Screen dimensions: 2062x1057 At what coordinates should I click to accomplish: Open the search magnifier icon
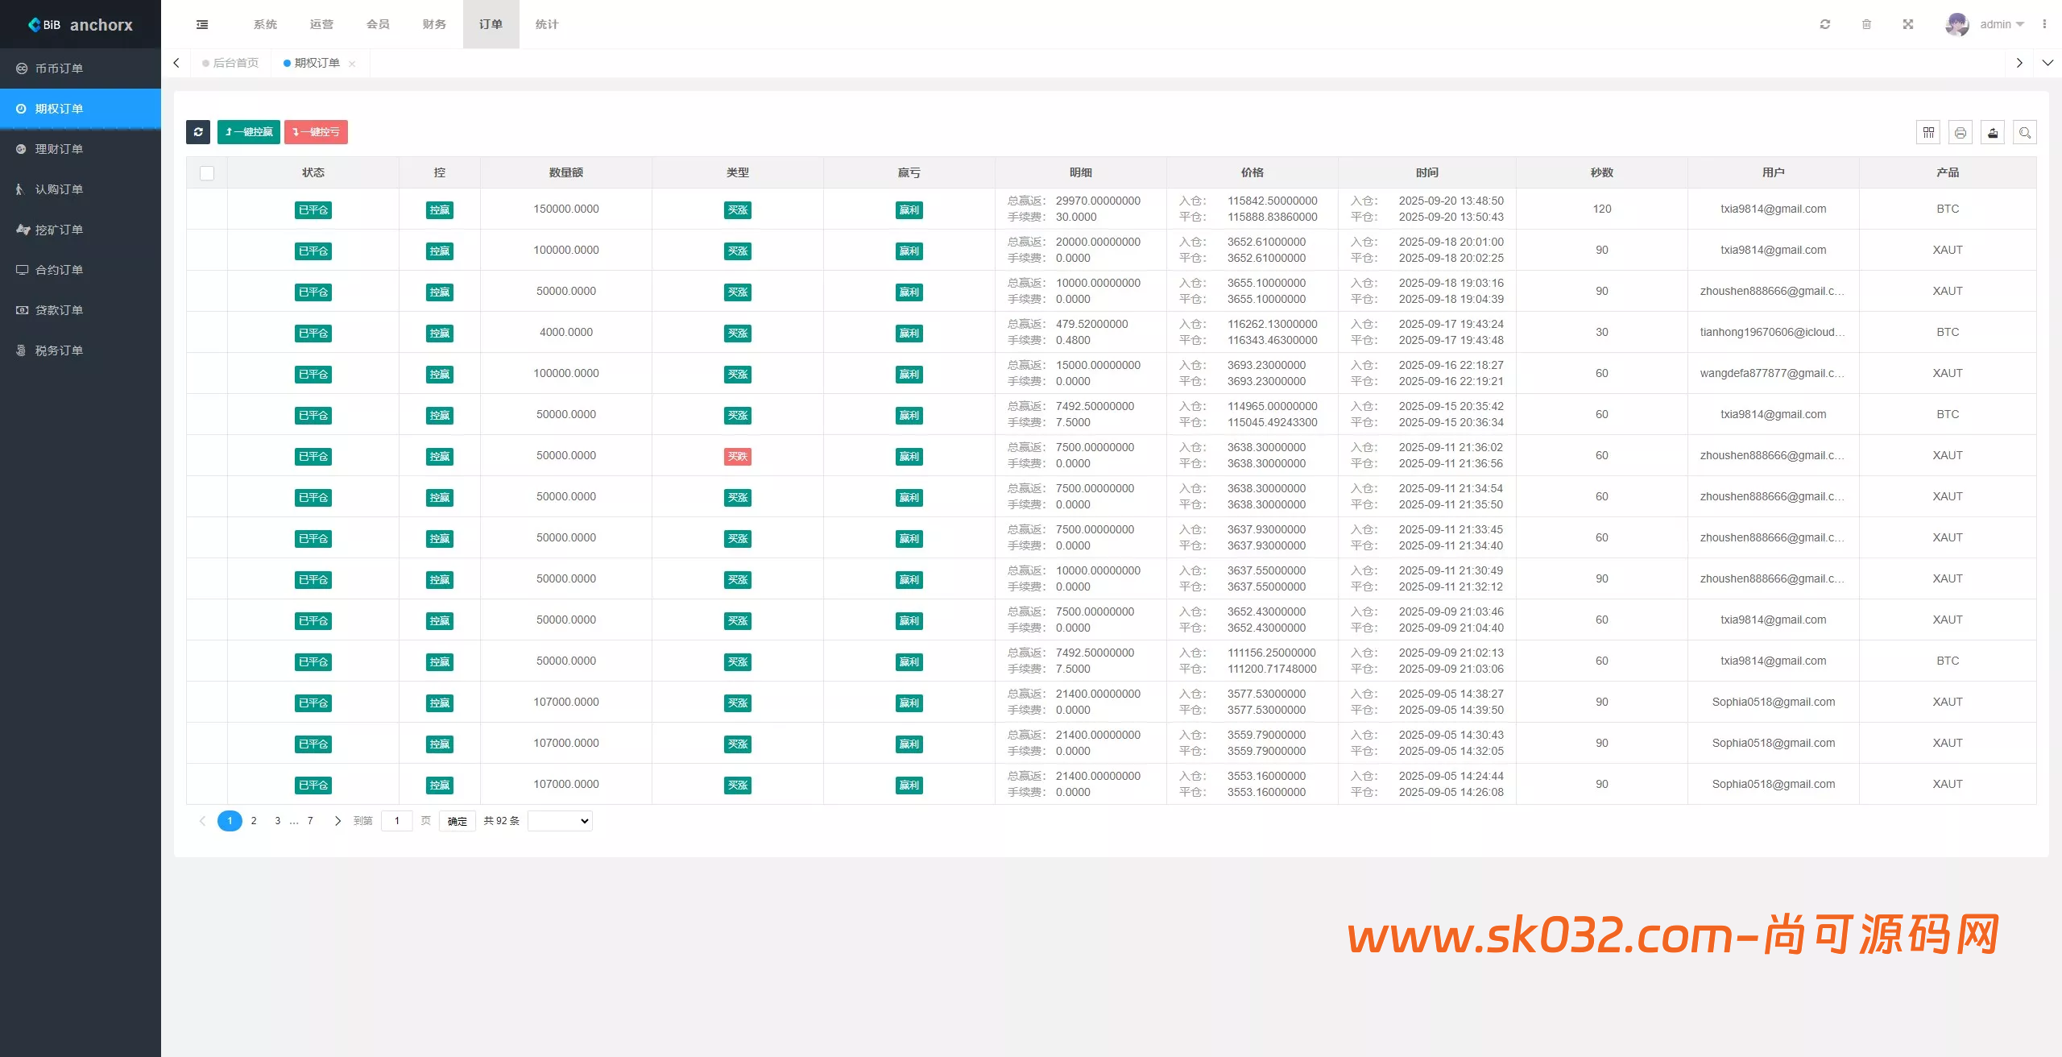tap(2025, 132)
